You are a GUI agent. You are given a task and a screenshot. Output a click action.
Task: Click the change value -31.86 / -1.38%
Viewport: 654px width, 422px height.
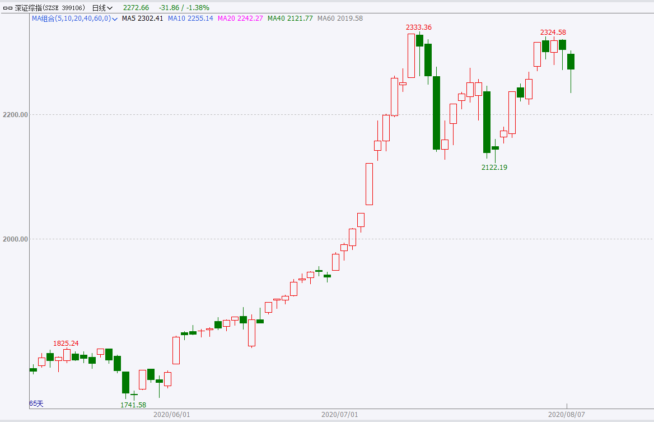click(x=184, y=8)
